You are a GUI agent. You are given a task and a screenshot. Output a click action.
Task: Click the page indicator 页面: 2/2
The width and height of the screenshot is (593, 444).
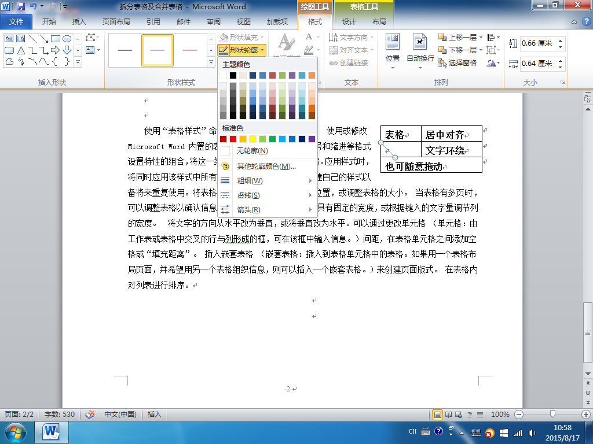[x=19, y=414]
